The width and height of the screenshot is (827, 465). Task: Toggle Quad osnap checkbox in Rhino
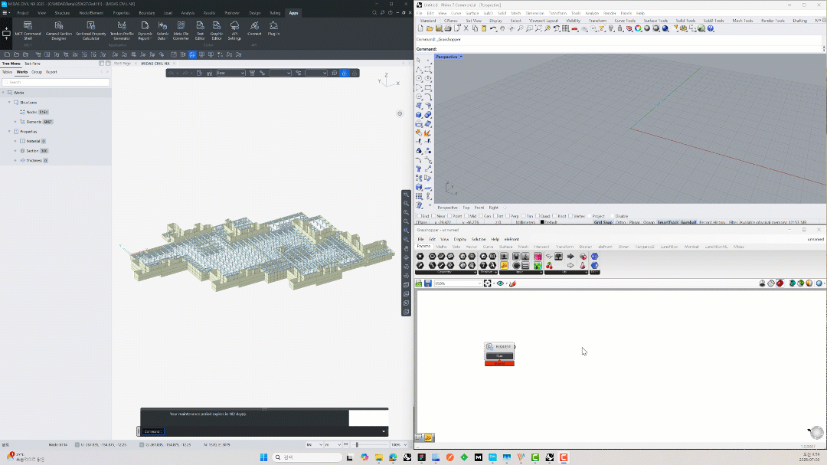click(538, 216)
